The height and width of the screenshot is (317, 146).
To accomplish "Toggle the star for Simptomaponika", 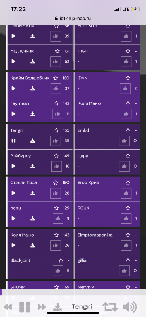I will (128, 235).
